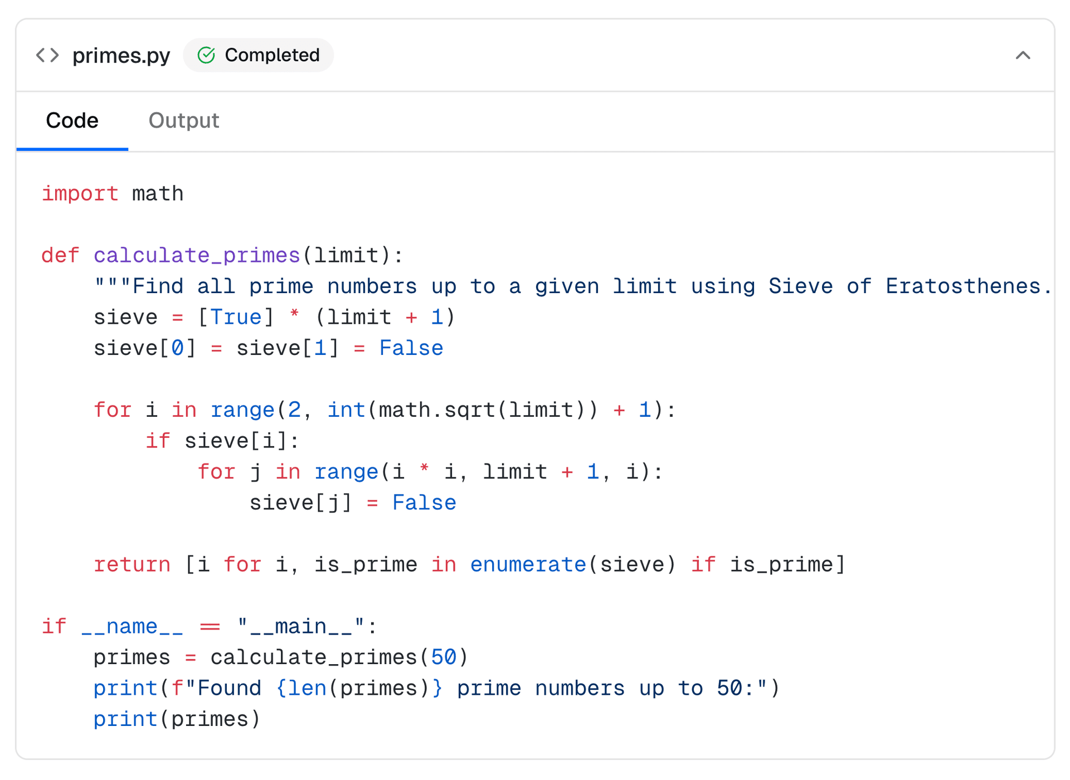The image size is (1070, 780).
Task: Click the calculate_primes(50) call
Action: [x=339, y=657]
